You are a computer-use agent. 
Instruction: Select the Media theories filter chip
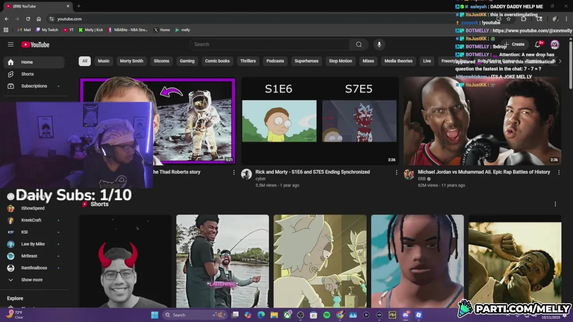[x=398, y=61]
